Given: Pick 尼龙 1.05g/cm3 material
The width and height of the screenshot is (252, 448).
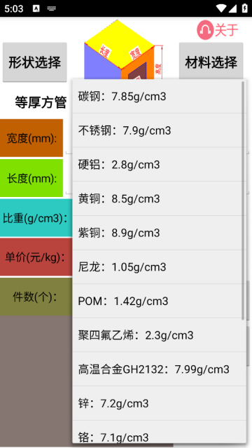Looking at the screenshot, I should (x=159, y=267).
